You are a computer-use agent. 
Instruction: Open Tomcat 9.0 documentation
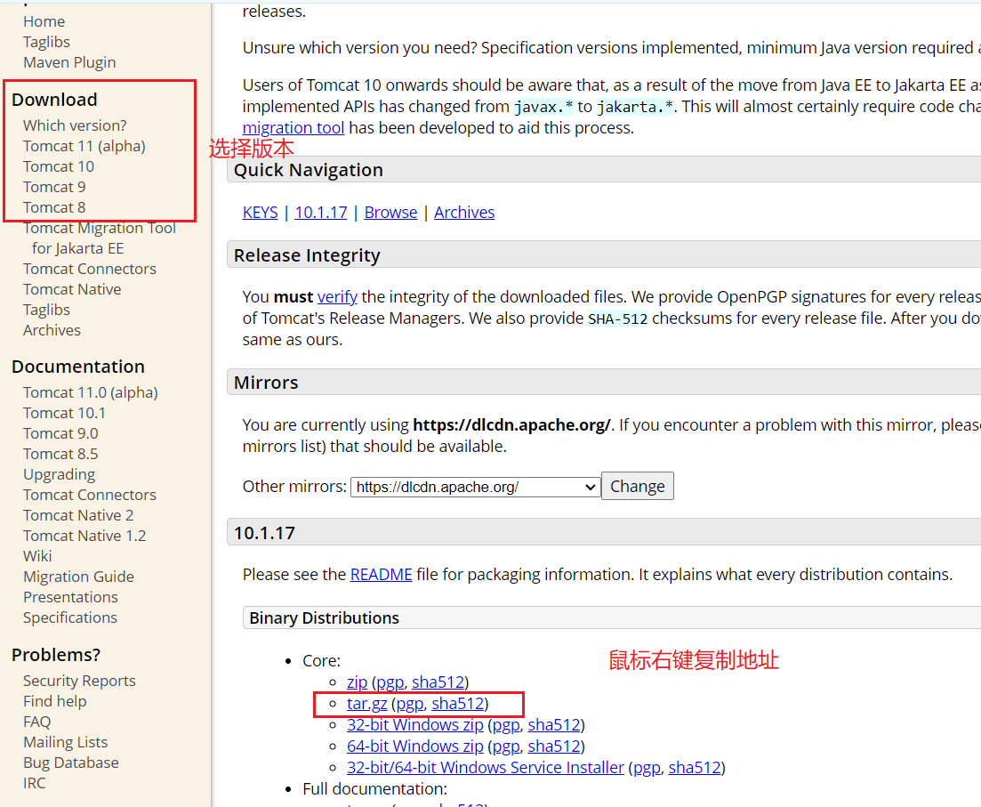point(60,433)
